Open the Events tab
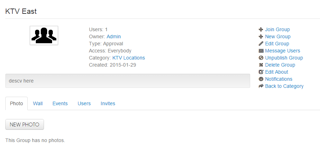Image resolution: width=320 pixels, height=147 pixels. pyautogui.click(x=60, y=103)
